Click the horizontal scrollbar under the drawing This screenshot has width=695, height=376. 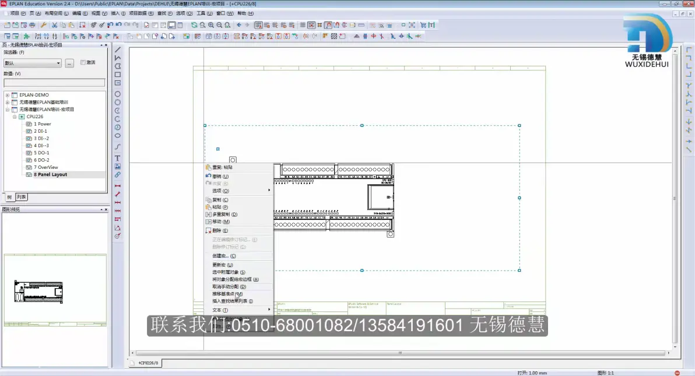[400, 353]
